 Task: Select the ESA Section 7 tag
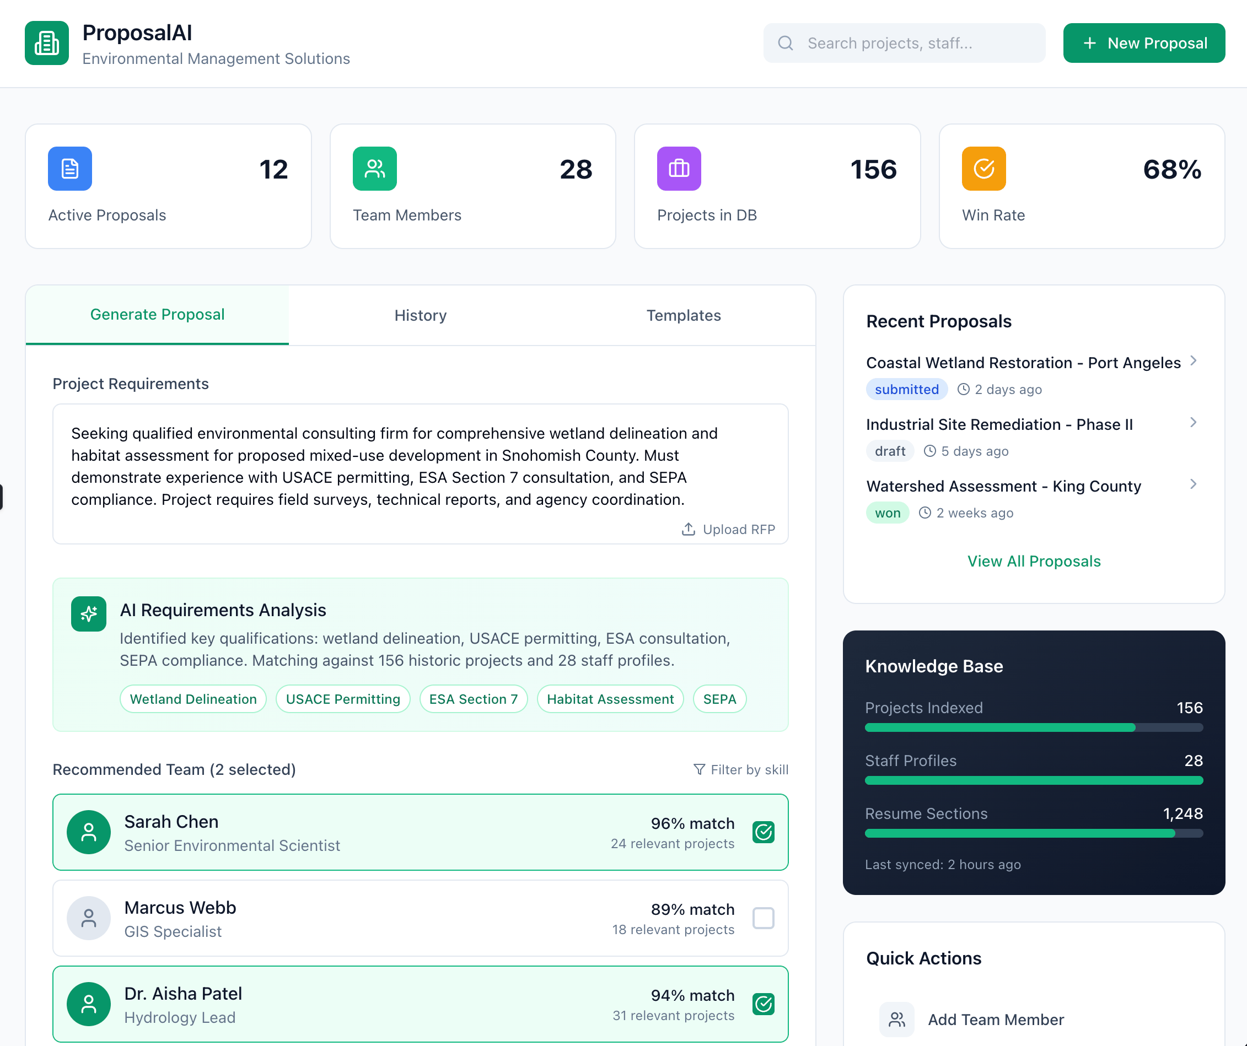(x=473, y=699)
